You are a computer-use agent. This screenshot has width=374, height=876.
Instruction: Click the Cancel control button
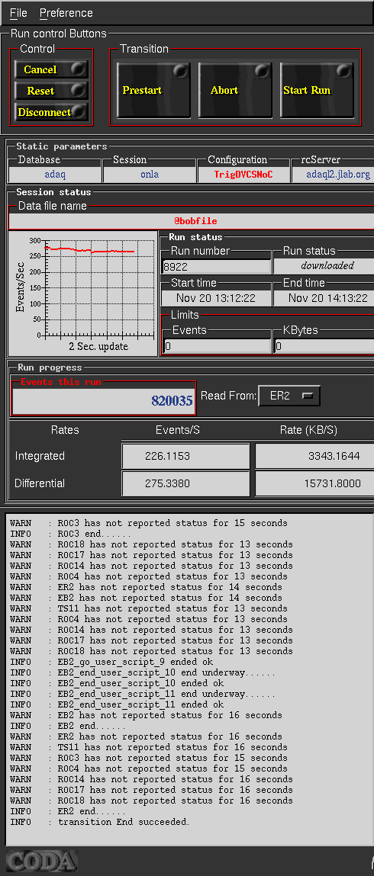click(x=51, y=70)
